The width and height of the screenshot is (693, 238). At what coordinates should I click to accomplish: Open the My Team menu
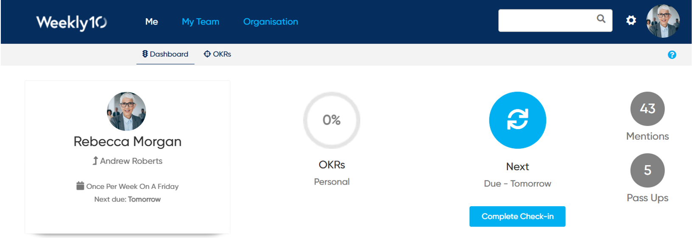pyautogui.click(x=200, y=22)
